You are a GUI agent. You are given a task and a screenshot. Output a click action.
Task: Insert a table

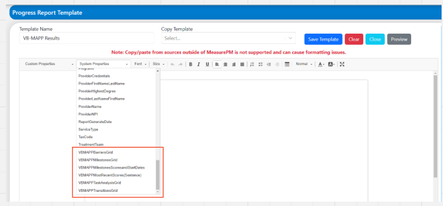[x=287, y=64]
